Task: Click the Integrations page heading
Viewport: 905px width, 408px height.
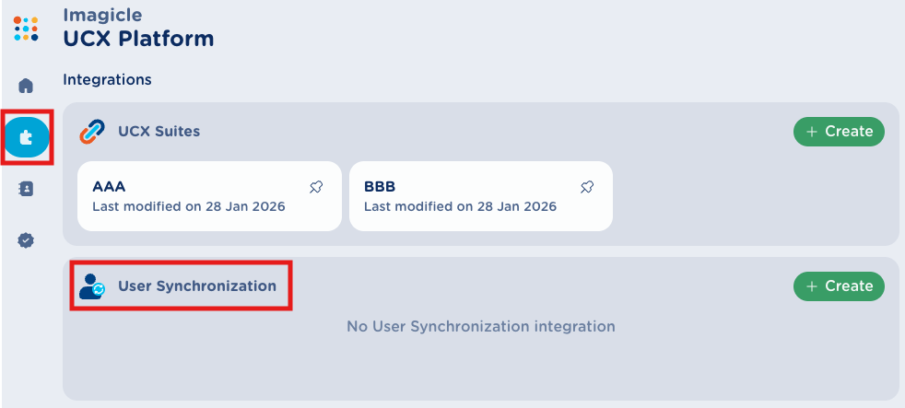Action: tap(107, 80)
